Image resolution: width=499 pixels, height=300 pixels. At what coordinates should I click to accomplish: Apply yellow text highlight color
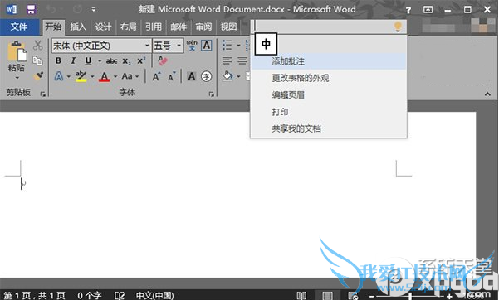(x=81, y=76)
